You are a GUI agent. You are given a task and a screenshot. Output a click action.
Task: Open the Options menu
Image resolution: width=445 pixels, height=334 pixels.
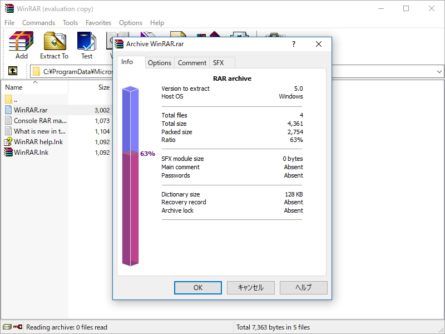[x=131, y=23]
